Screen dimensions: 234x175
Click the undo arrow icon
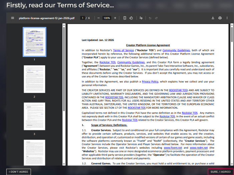click(150, 18)
